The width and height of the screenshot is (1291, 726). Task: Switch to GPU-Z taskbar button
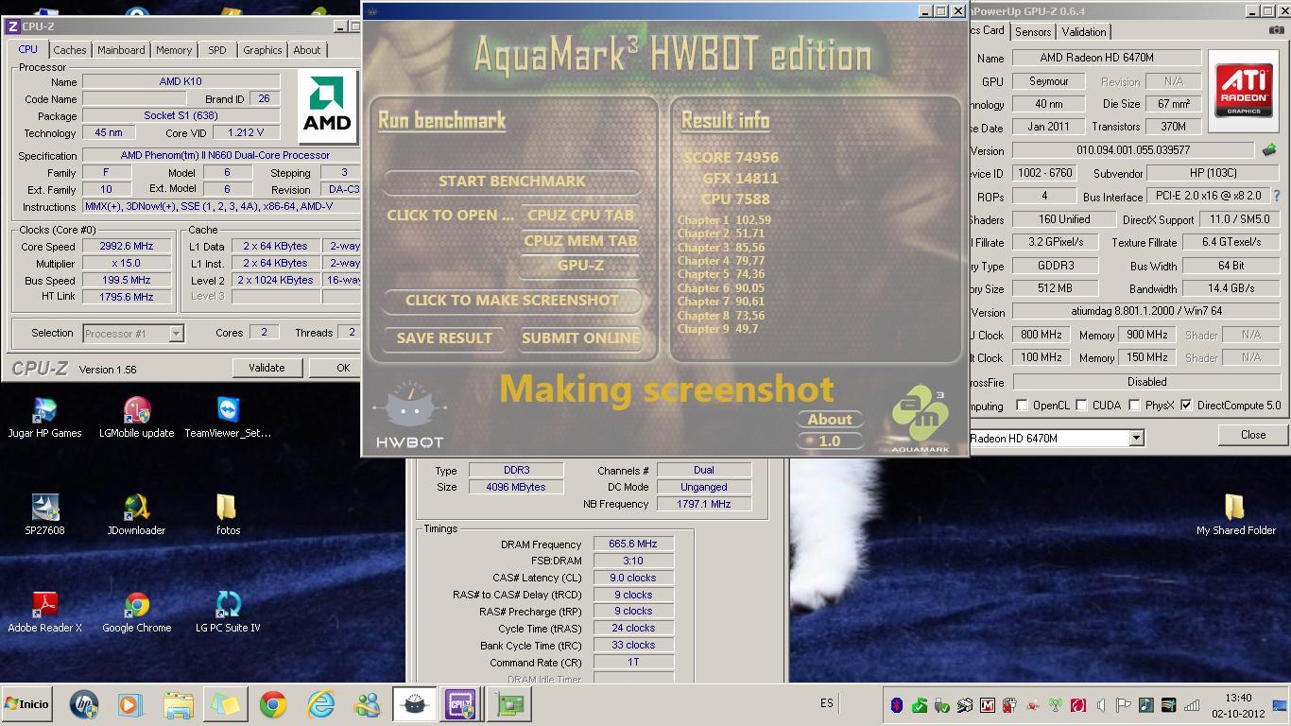click(510, 704)
